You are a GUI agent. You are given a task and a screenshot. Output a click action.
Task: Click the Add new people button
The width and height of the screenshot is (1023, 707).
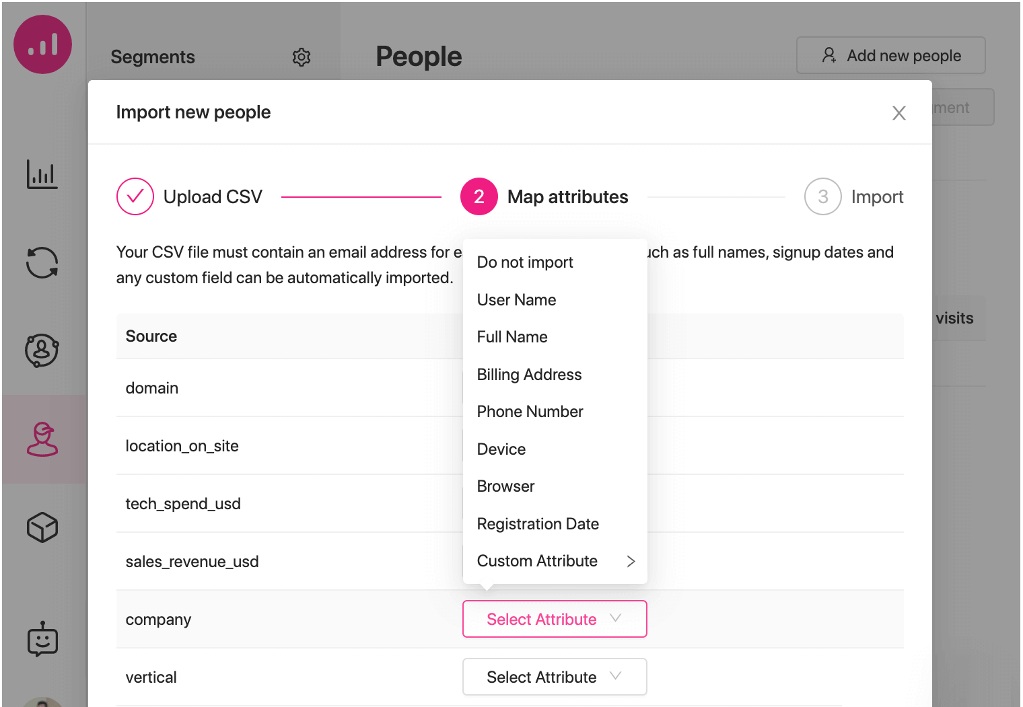(x=891, y=55)
